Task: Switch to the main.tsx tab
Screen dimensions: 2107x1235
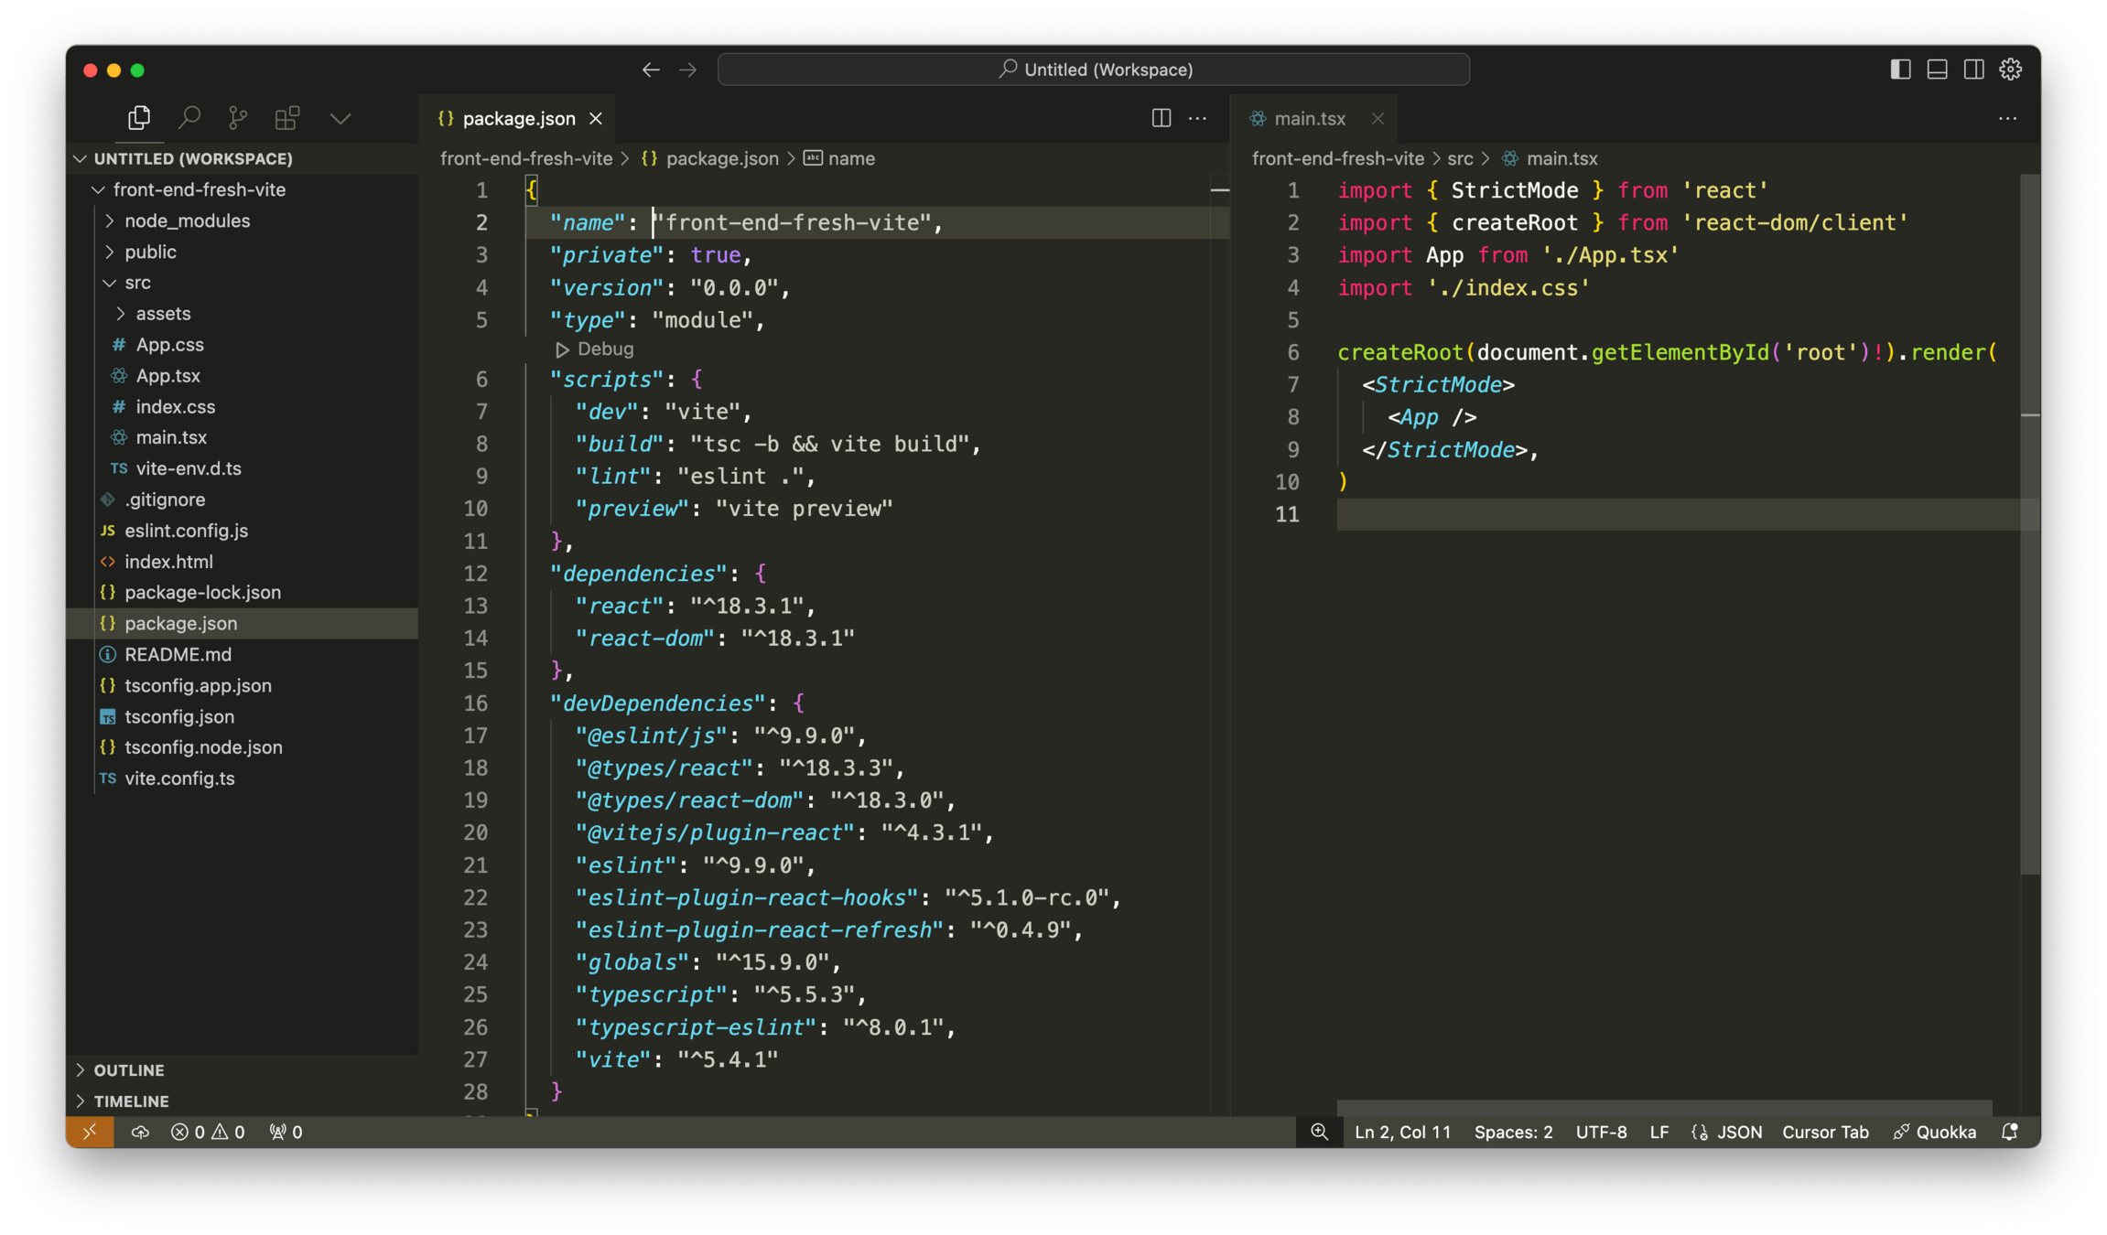Action: click(x=1309, y=118)
